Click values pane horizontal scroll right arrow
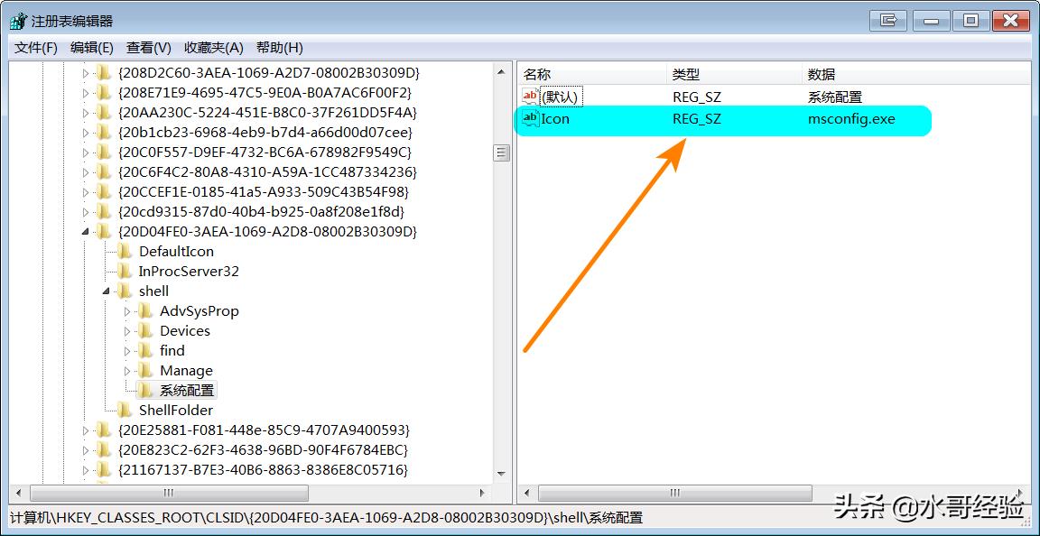The image size is (1040, 536). (x=1020, y=493)
